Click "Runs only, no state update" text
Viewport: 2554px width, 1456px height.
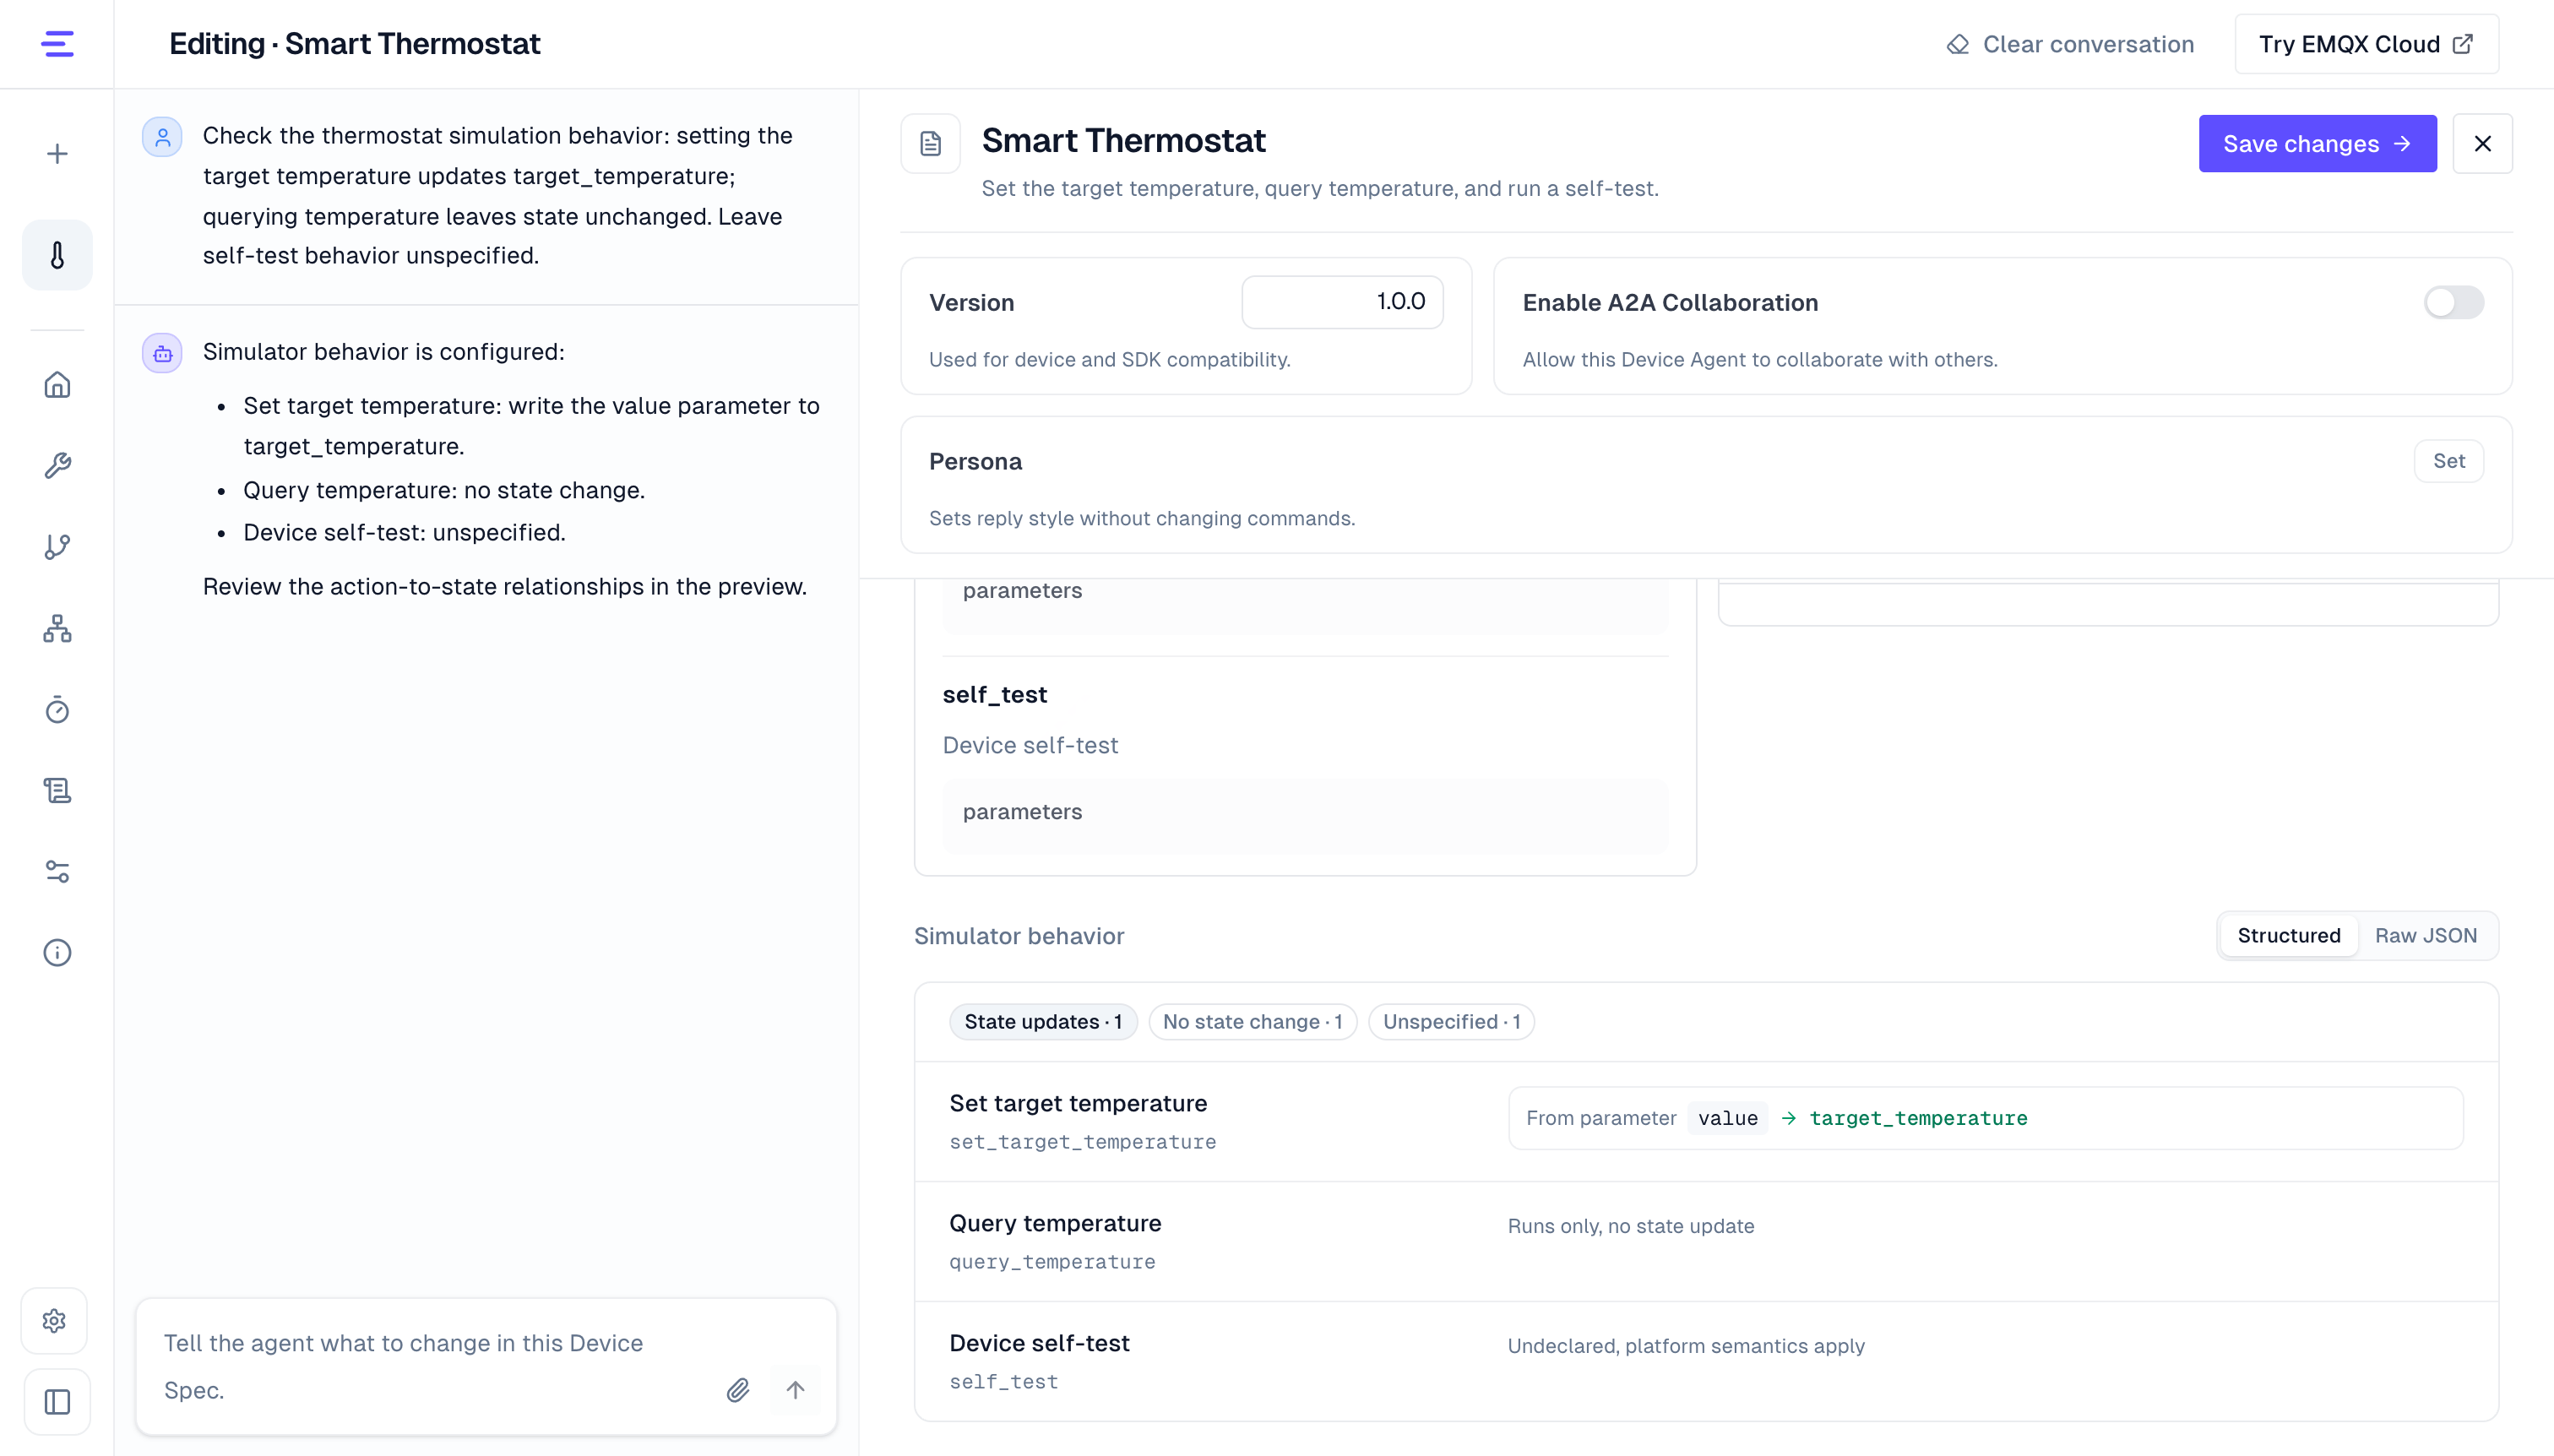[1630, 1226]
